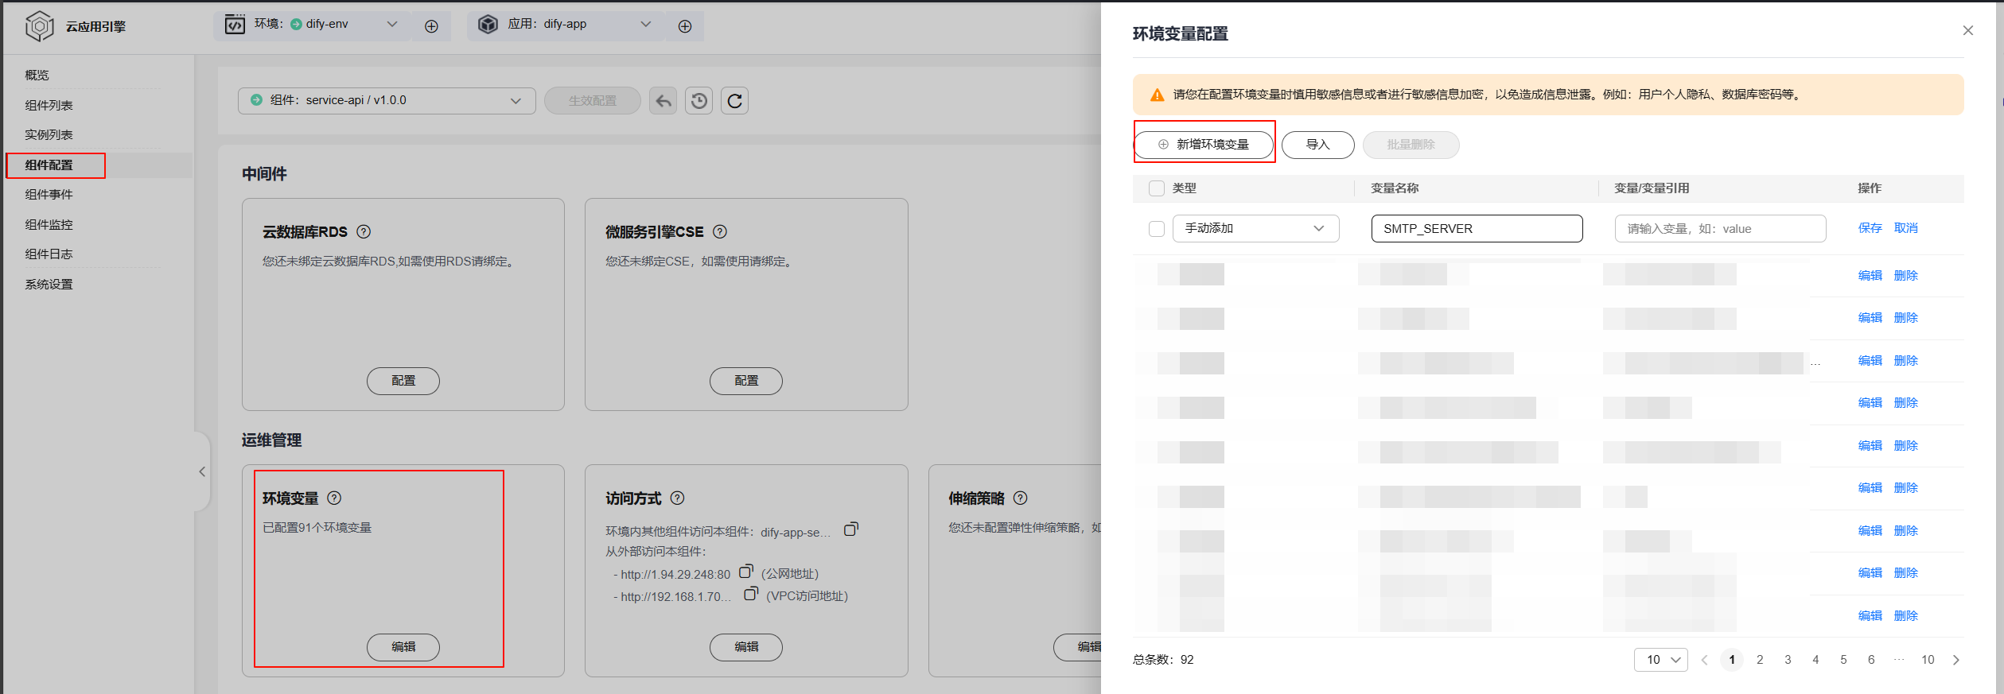The image size is (2004, 694).
Task: Go to page 3 of variables
Action: point(1788,660)
